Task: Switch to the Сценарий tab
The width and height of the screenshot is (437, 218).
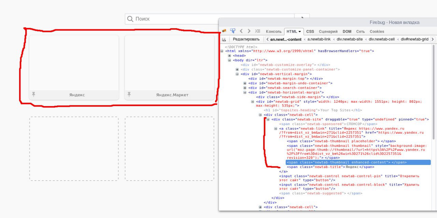Action: click(328, 31)
